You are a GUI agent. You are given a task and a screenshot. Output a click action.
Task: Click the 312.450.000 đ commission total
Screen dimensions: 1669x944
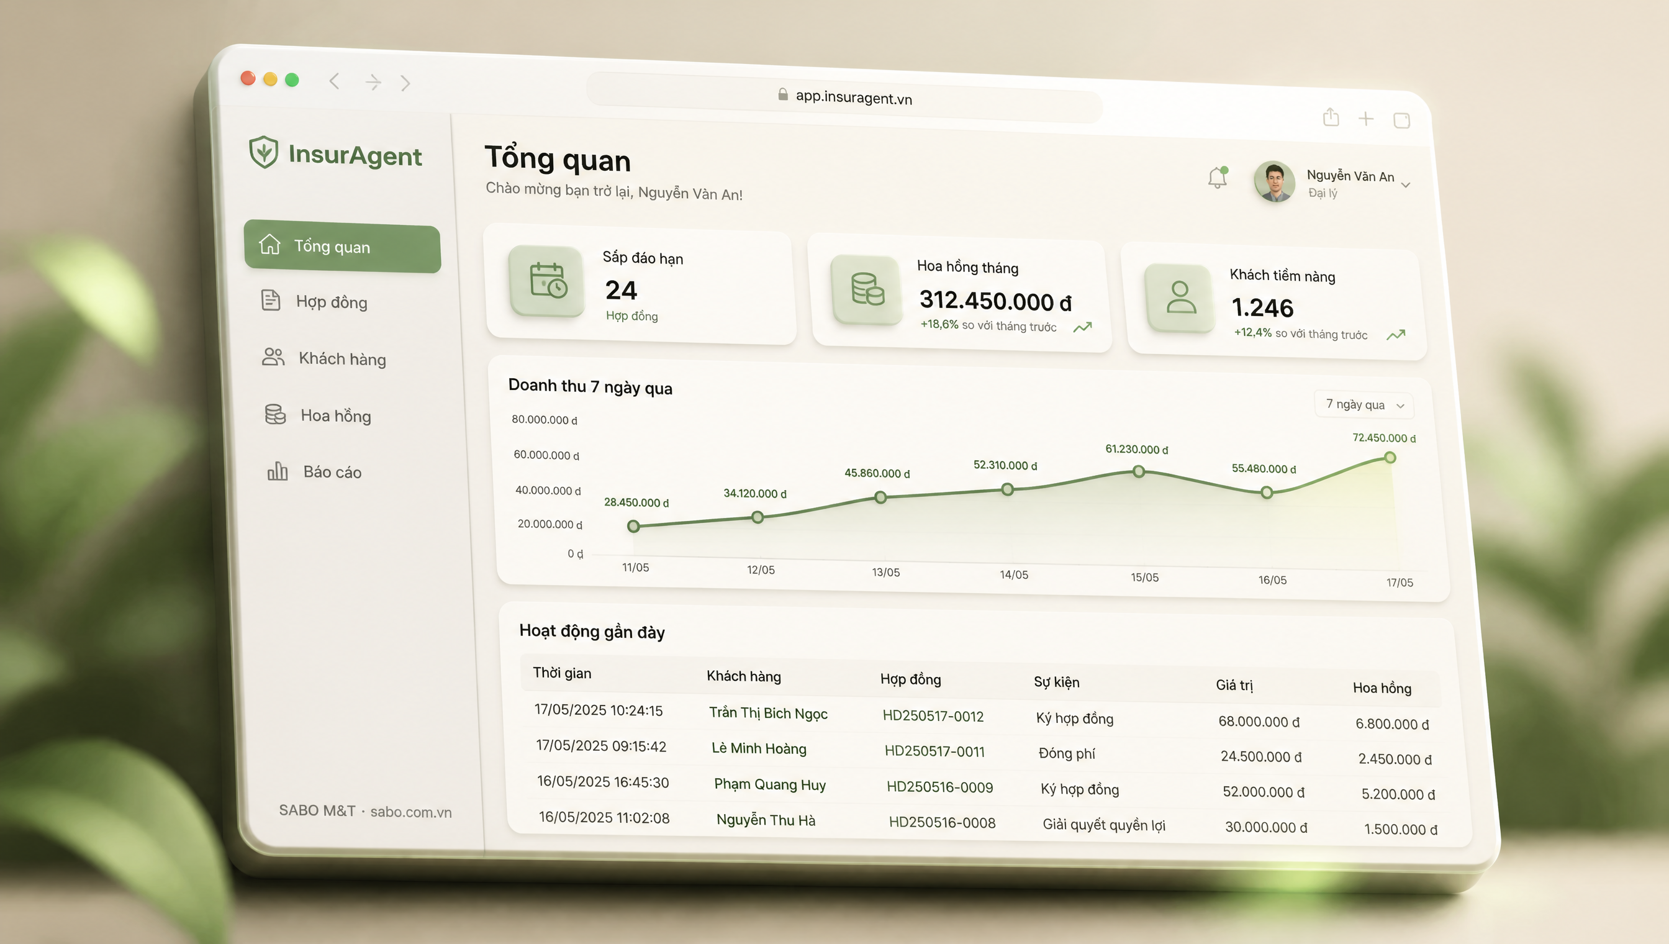point(995,301)
